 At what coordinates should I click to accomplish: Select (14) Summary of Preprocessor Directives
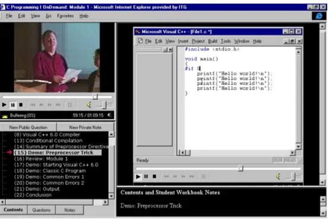(61, 147)
